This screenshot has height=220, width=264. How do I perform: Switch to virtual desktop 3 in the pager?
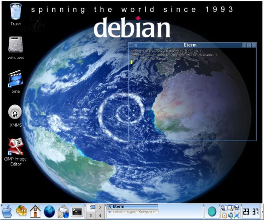(x=91, y=216)
